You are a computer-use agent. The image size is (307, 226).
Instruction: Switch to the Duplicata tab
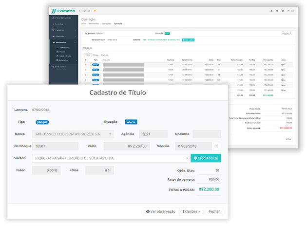click(x=104, y=55)
